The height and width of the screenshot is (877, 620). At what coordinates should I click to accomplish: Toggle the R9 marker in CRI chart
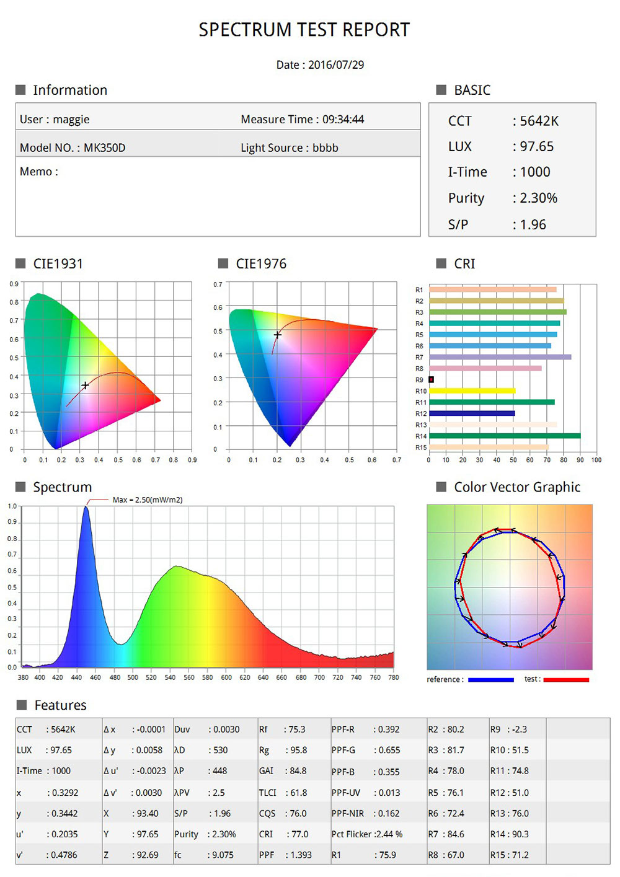click(431, 378)
